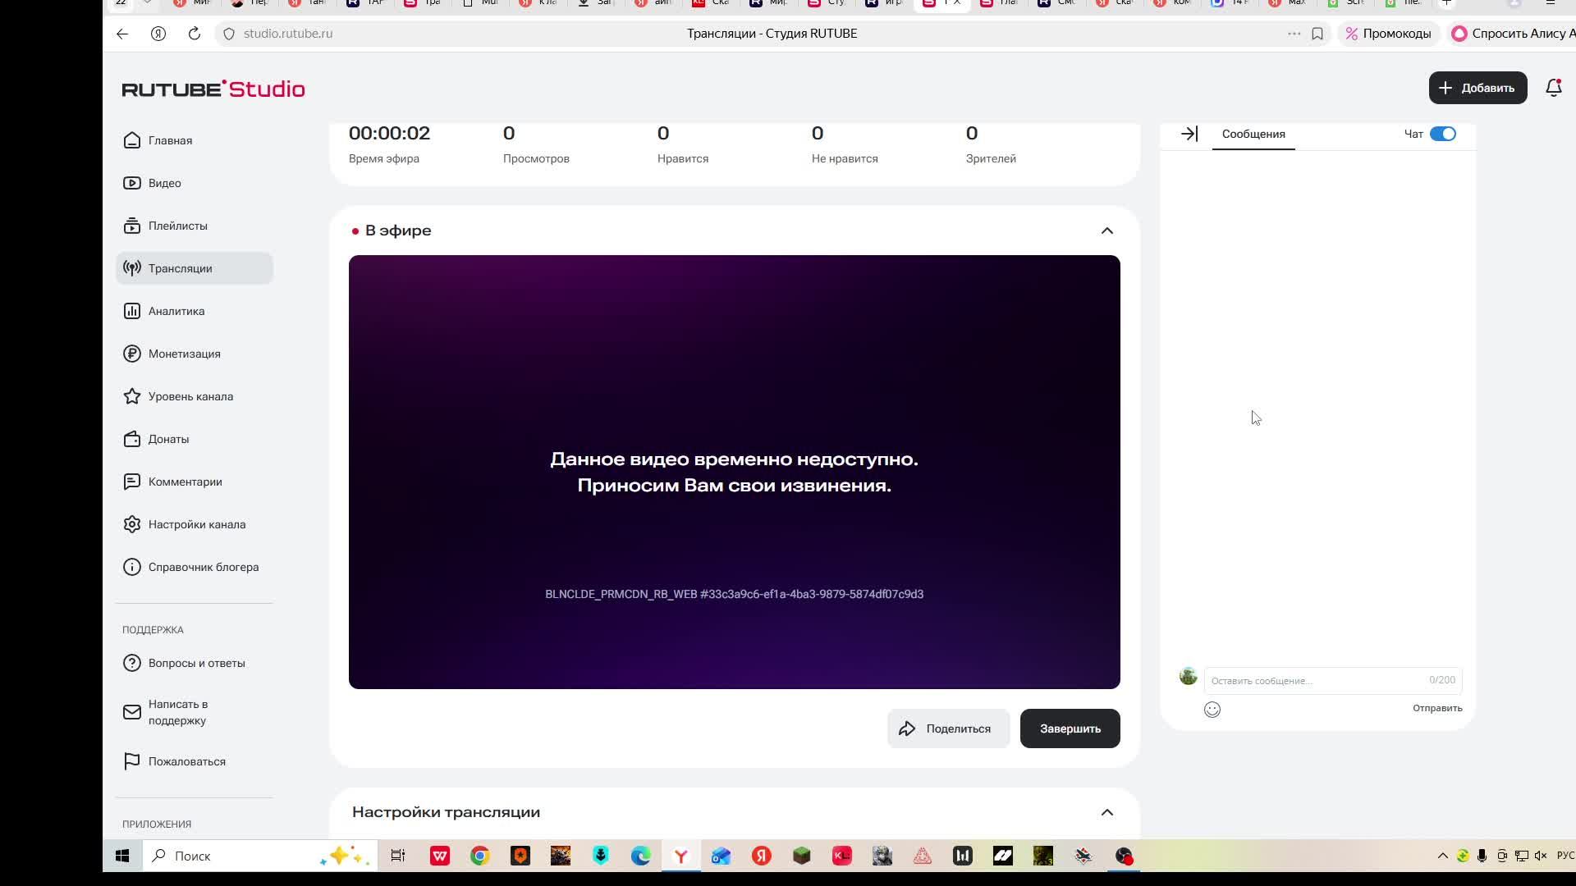Bookmark this page icon
This screenshot has width=1576, height=886.
tap(1317, 34)
